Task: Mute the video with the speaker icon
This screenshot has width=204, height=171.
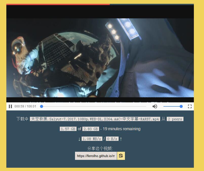Action: coord(155,106)
